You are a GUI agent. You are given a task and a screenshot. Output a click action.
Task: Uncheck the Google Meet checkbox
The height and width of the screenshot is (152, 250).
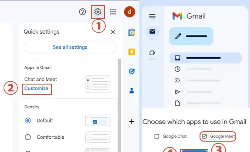point(204,136)
